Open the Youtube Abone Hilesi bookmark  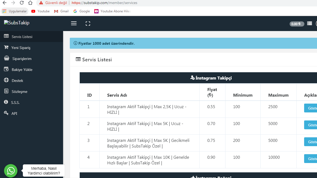[x=112, y=11]
